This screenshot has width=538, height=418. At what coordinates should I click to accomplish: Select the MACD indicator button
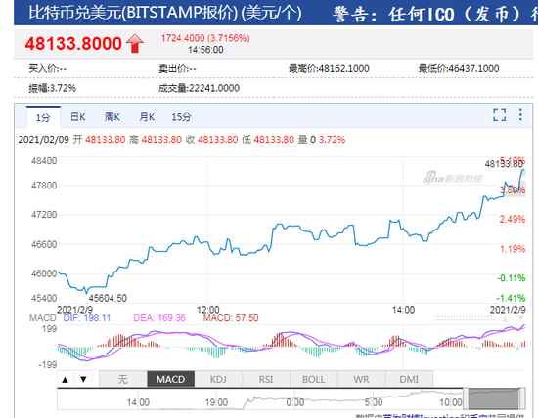[x=170, y=379]
